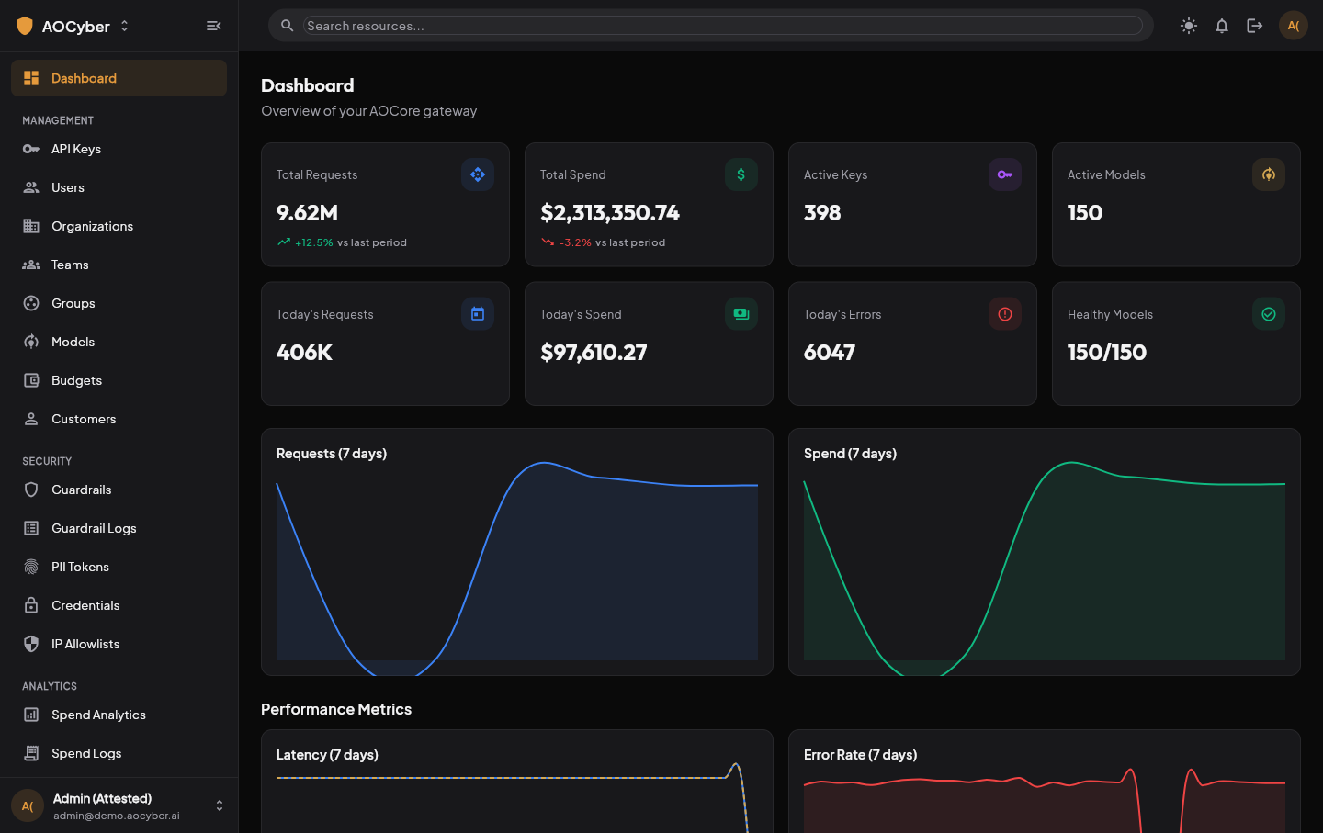
Task: Click the $2,313,350.74 total spend value
Action: 610,213
